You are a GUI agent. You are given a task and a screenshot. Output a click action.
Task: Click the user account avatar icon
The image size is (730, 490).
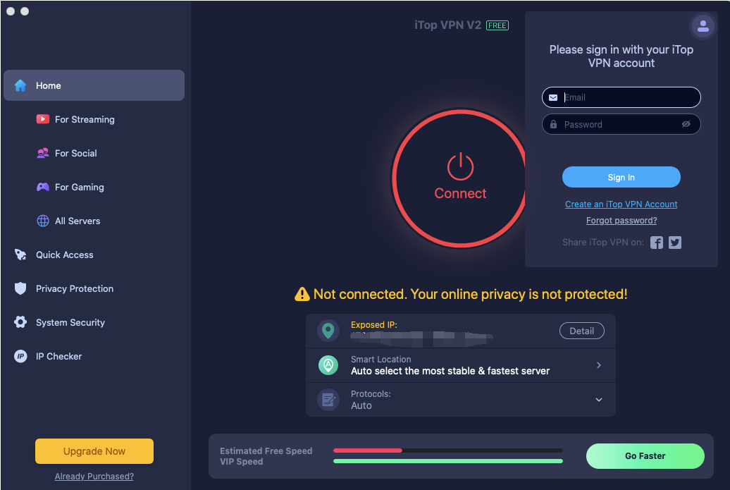click(x=703, y=26)
